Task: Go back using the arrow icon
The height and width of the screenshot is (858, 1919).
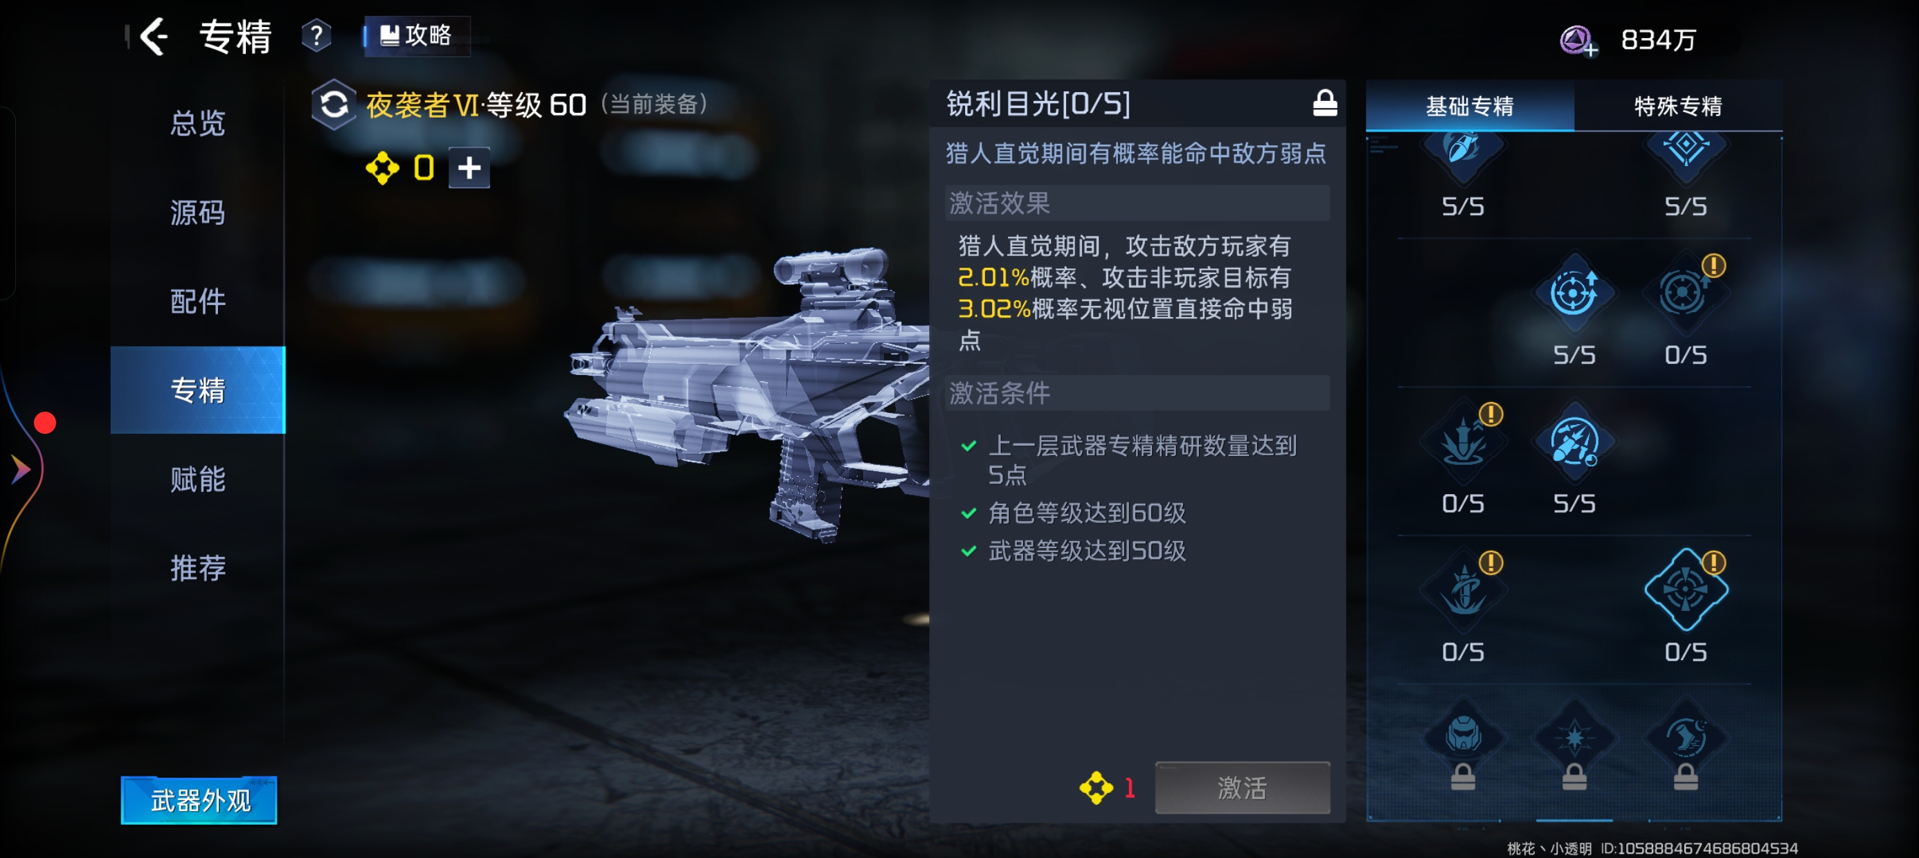Action: [x=154, y=37]
